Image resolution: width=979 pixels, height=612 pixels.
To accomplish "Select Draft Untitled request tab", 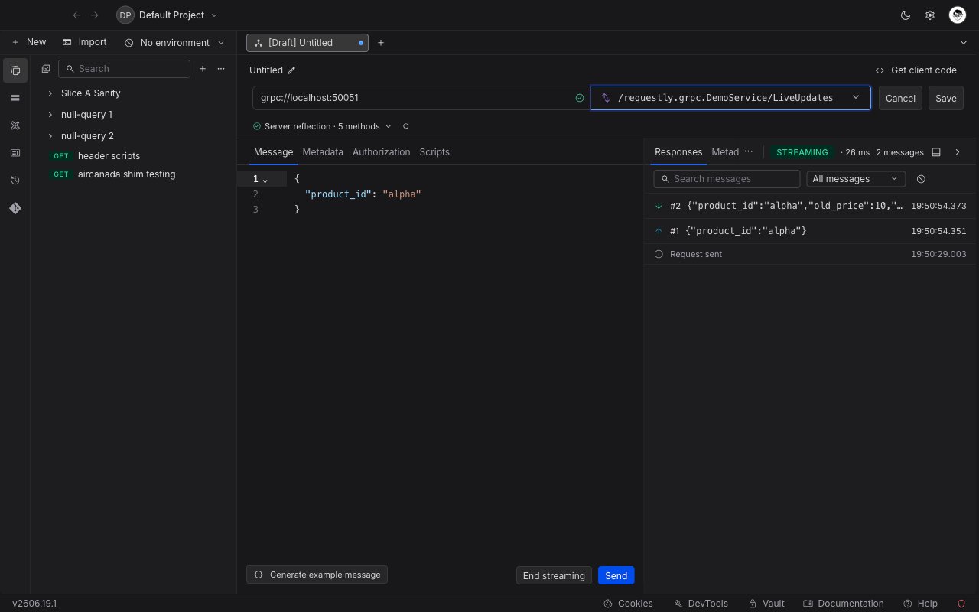I will (307, 43).
